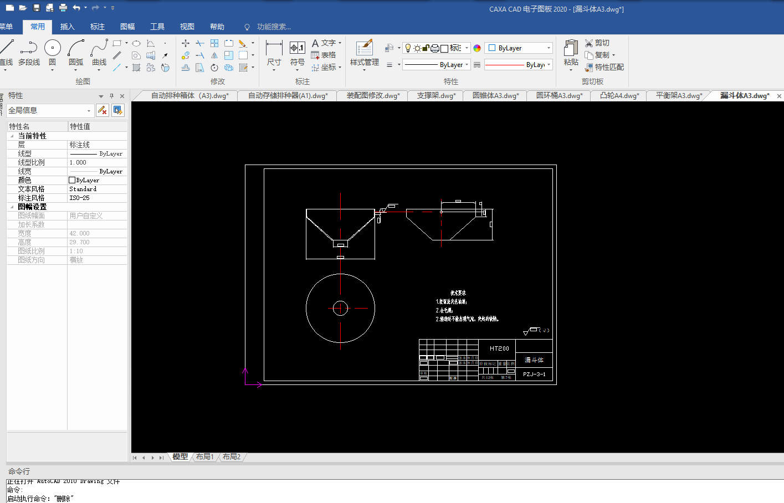Switch to the 布局1 layout tab
This screenshot has width=784, height=503.
click(204, 457)
